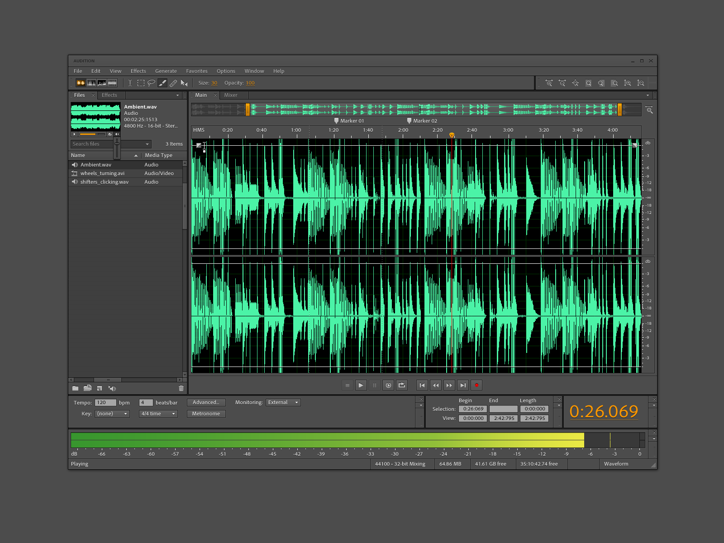Click Play button in transport
This screenshot has width=724, height=543.
(x=361, y=386)
